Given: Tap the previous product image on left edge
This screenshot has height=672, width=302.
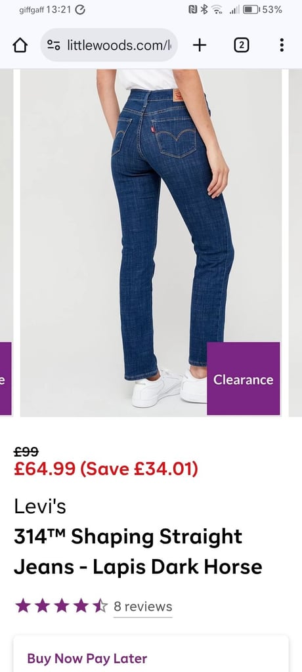Looking at the screenshot, I should (x=6, y=243).
